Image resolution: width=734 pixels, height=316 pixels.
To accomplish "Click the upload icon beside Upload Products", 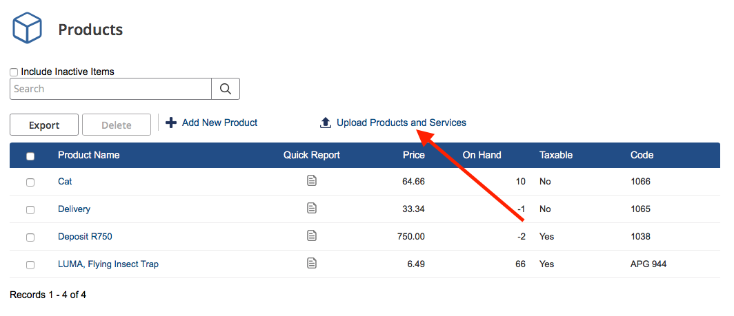I will 326,123.
